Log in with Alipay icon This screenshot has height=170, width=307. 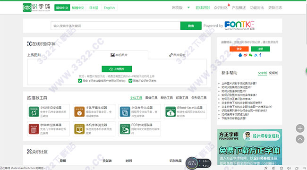tap(256, 55)
